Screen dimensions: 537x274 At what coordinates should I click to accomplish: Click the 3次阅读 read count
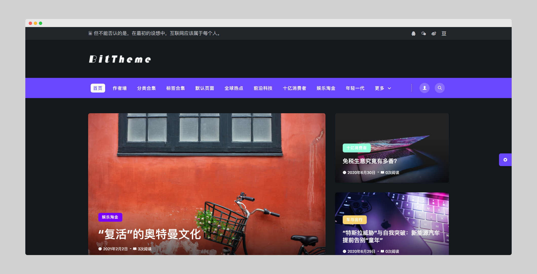pyautogui.click(x=145, y=249)
